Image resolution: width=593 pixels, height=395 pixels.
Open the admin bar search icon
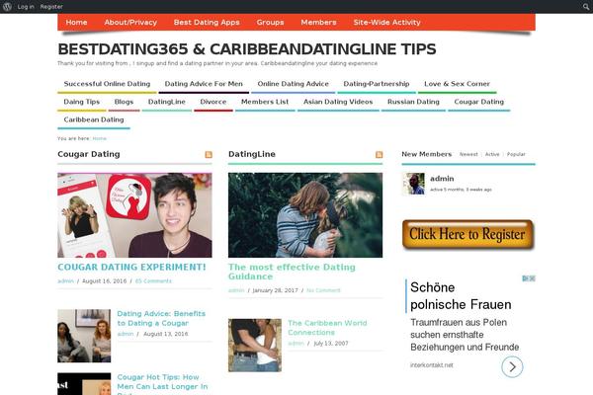coord(586,7)
